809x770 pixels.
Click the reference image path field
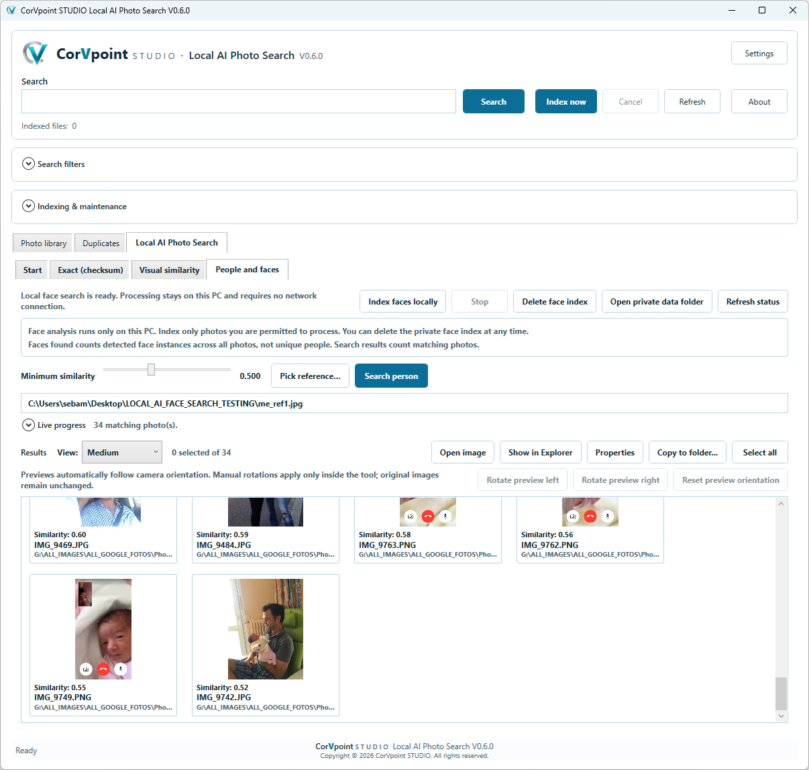click(x=404, y=403)
